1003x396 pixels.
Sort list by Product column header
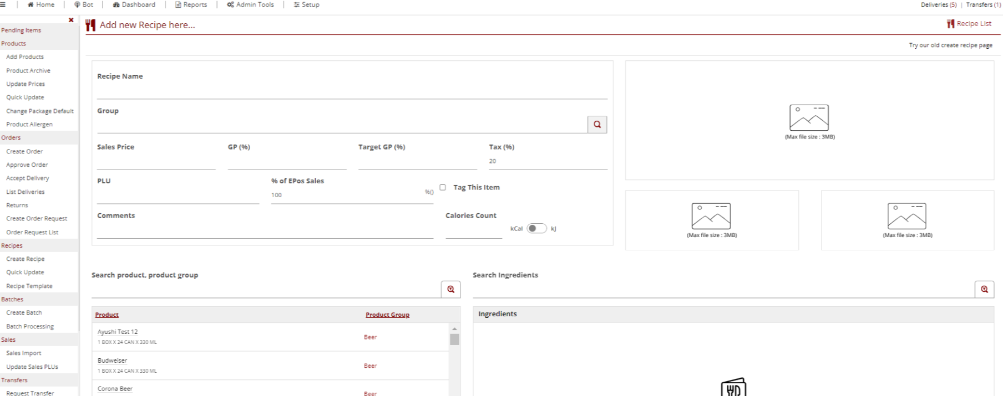[107, 315]
